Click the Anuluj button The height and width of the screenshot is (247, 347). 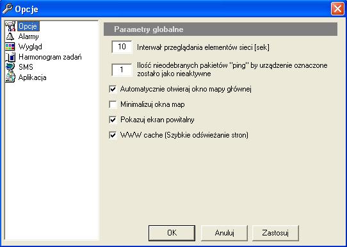coord(224,233)
